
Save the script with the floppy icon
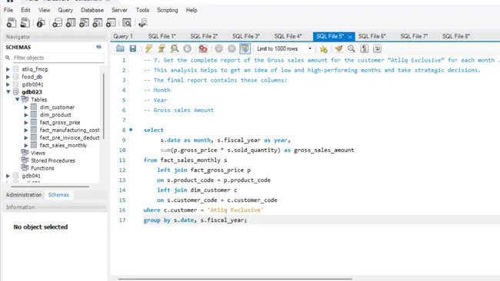(133, 48)
